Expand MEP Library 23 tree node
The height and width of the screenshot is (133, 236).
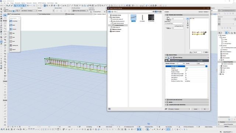pyautogui.click(x=110, y=27)
